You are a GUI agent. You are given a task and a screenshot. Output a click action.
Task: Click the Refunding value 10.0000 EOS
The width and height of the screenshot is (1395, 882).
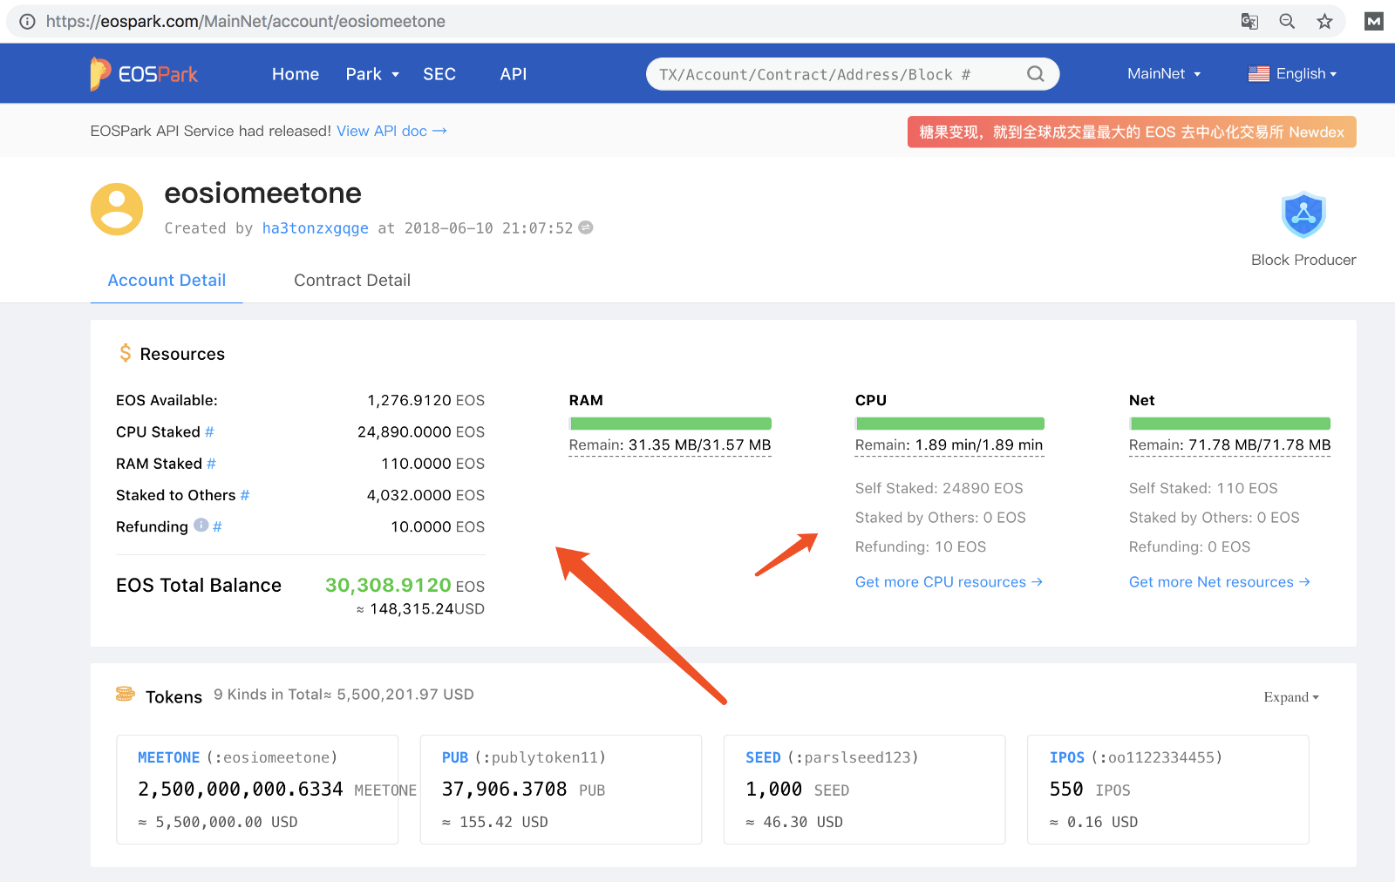pos(438,526)
